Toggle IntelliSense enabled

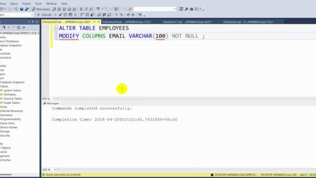pos(76,15)
